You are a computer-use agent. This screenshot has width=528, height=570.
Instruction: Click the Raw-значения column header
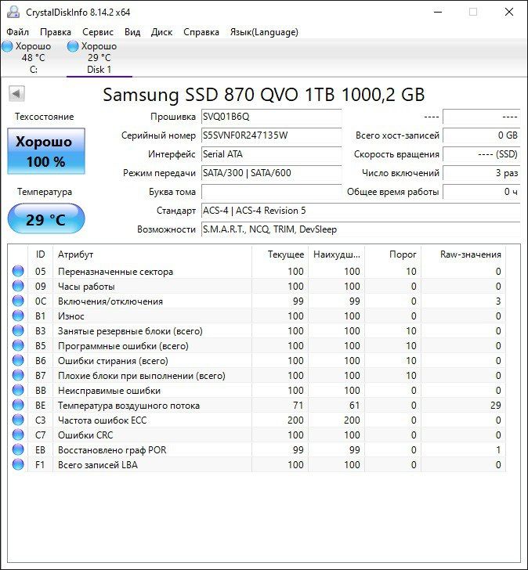(463, 254)
